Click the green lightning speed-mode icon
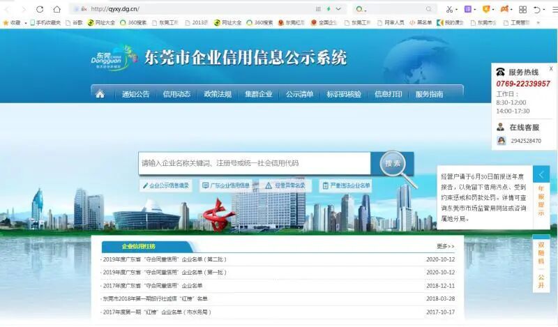 [x=329, y=9]
